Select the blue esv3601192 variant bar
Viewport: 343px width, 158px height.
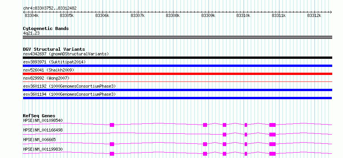177,90
